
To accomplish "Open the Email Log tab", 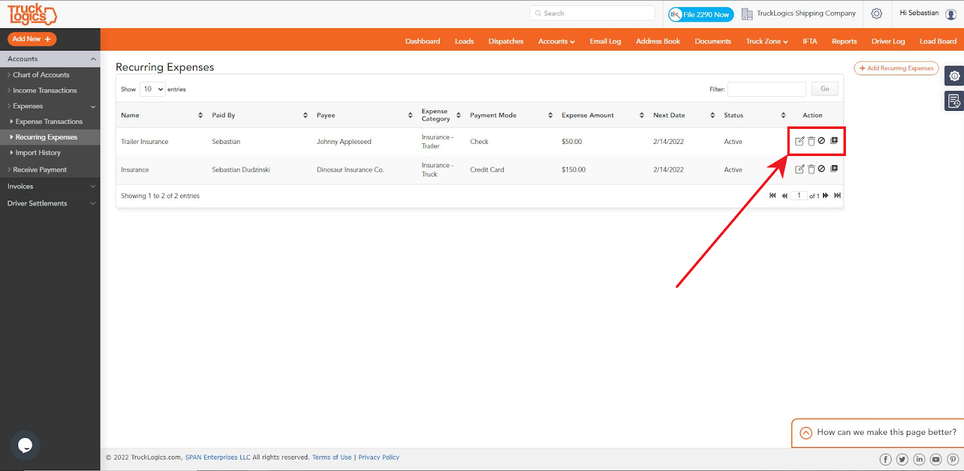I will (x=605, y=42).
